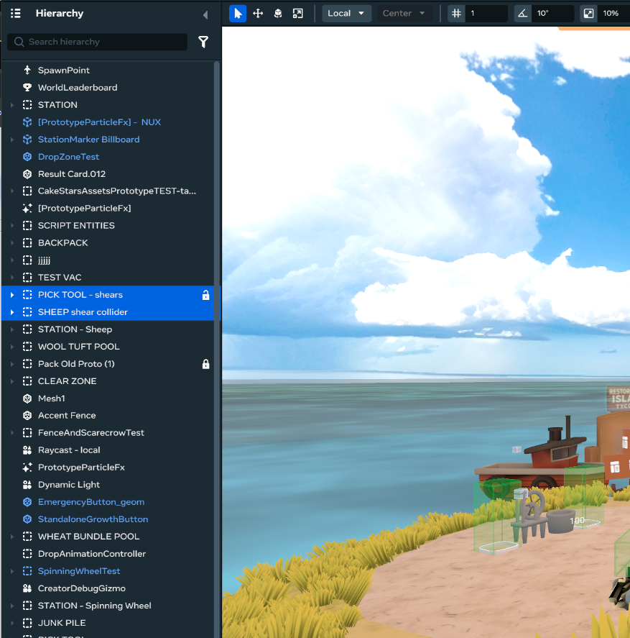The height and width of the screenshot is (638, 630).
Task: Collapse the Hierarchy panel with the arrow
Action: (205, 14)
